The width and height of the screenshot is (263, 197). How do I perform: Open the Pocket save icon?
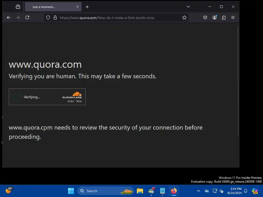(x=205, y=17)
